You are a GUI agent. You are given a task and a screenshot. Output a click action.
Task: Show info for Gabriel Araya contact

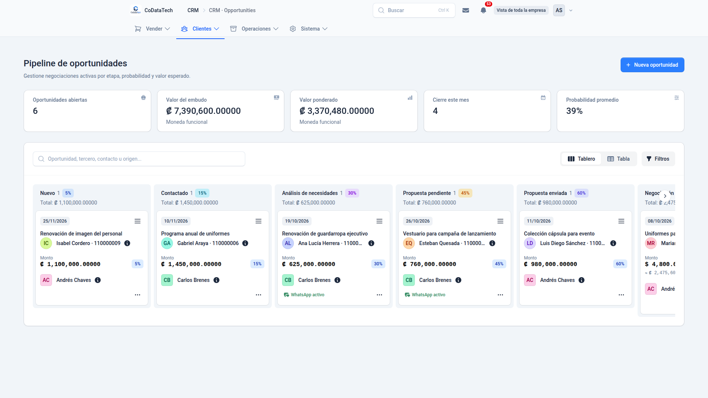click(x=245, y=243)
